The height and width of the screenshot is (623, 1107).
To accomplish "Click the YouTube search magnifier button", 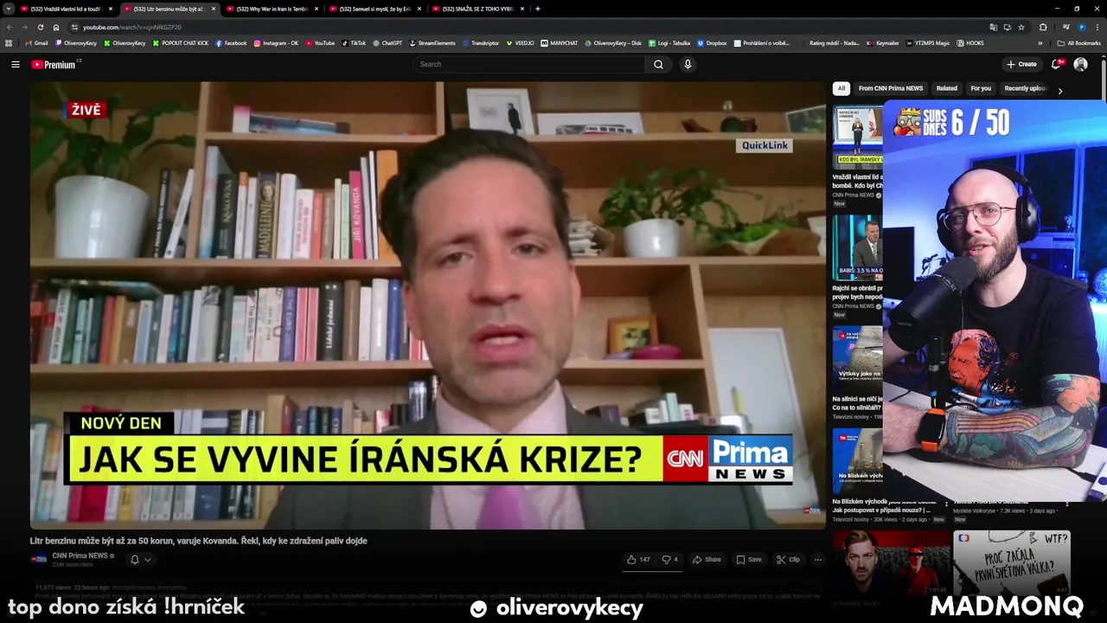I will 658,64.
